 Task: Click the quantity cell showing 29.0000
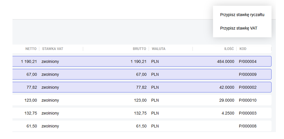pyautogui.click(x=227, y=100)
